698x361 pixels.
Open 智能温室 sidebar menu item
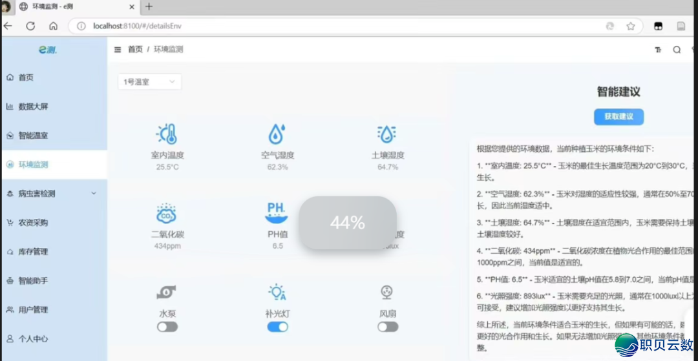click(33, 136)
